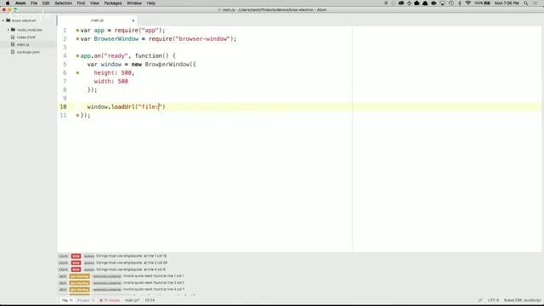Open the Find menu
This screenshot has width=544, height=306.
[81, 3]
